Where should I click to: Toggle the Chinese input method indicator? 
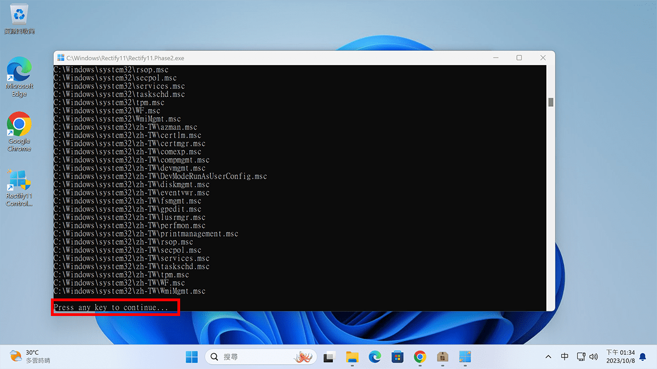(x=564, y=357)
